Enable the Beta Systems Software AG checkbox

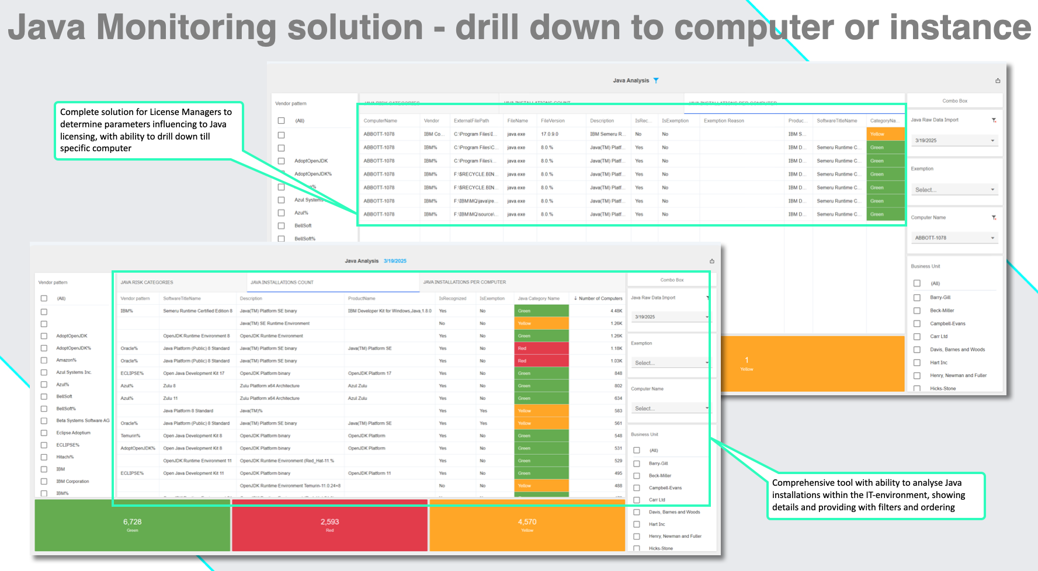point(44,420)
